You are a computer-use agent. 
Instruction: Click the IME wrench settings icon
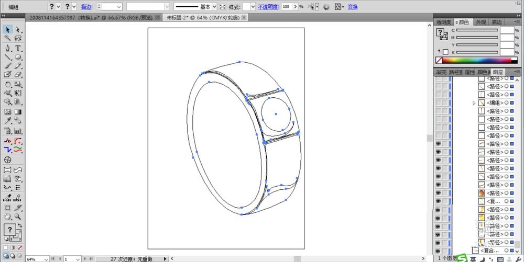click(519, 259)
